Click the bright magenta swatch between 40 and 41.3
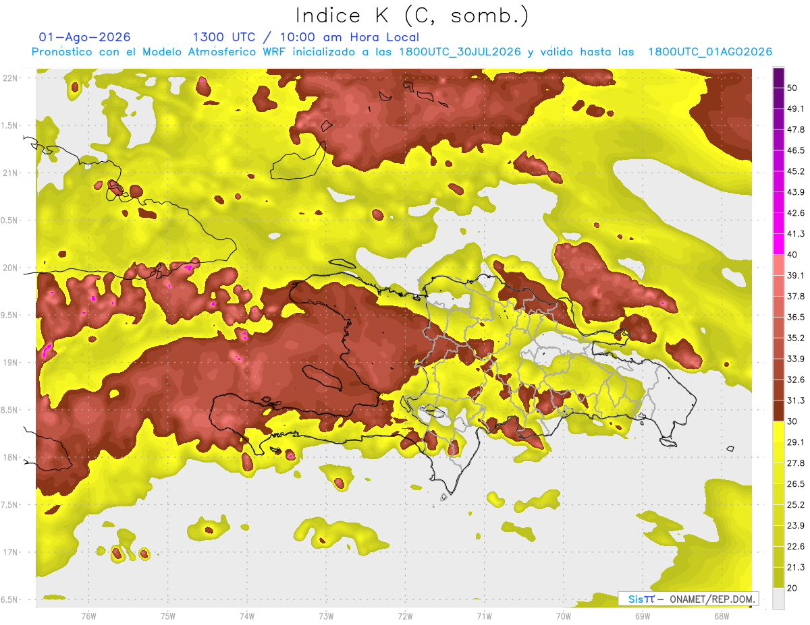810x625 pixels. point(778,244)
